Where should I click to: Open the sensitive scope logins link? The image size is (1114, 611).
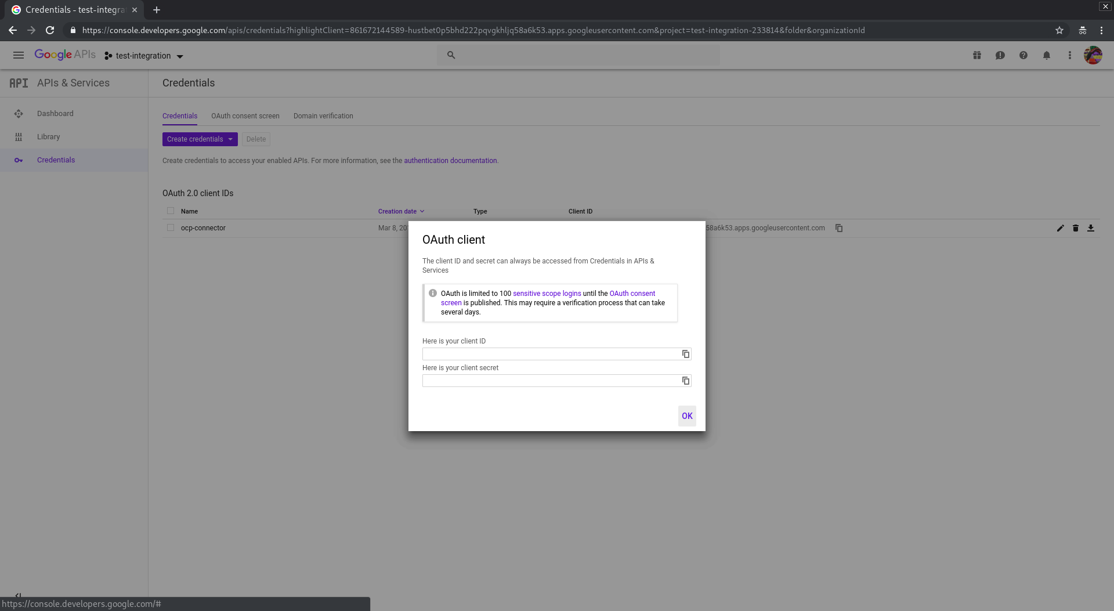[547, 294]
